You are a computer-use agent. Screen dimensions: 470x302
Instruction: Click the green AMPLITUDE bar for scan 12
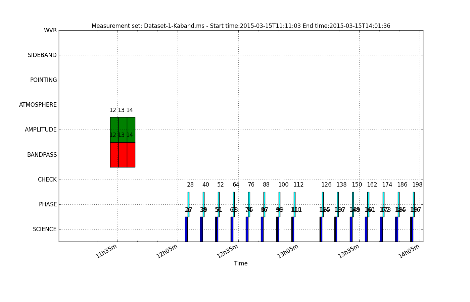114,130
